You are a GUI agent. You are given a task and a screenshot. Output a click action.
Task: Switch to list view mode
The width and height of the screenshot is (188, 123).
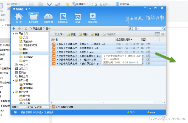pos(158,34)
